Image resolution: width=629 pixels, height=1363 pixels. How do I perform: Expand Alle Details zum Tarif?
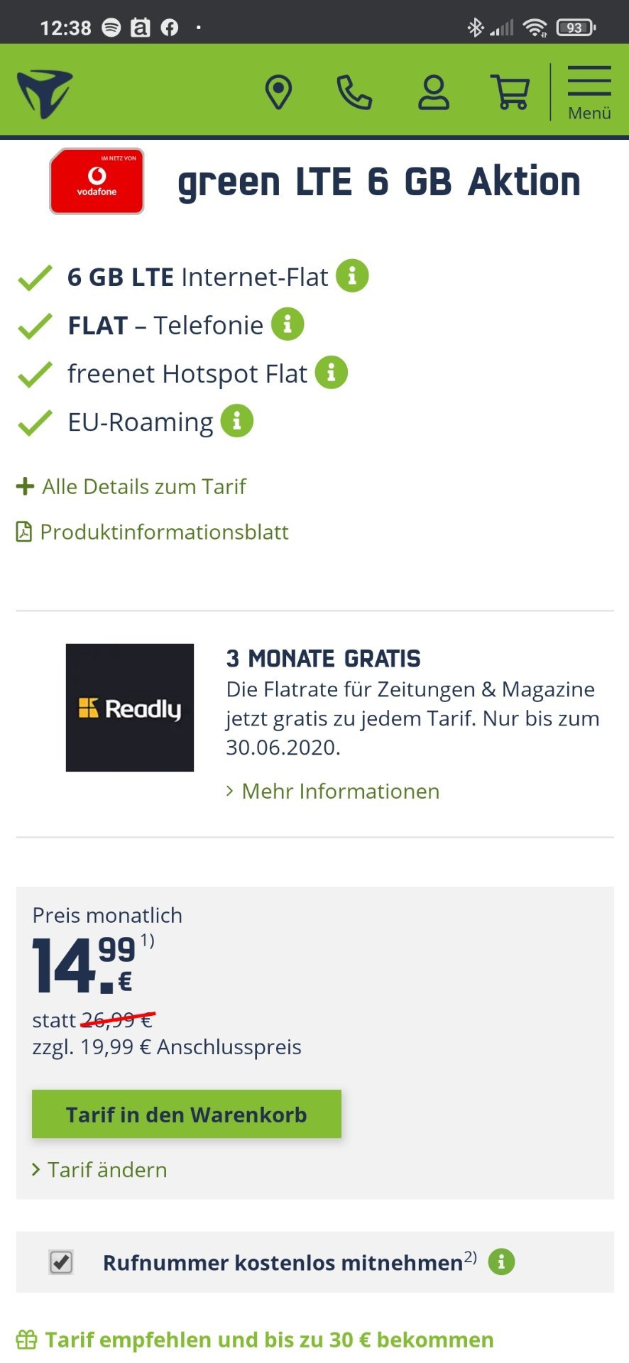tap(131, 486)
